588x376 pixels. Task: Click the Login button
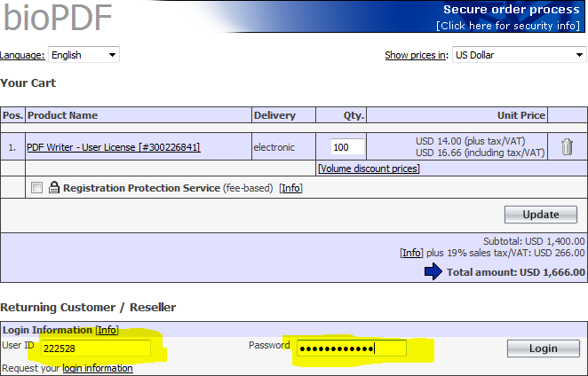[x=543, y=349]
